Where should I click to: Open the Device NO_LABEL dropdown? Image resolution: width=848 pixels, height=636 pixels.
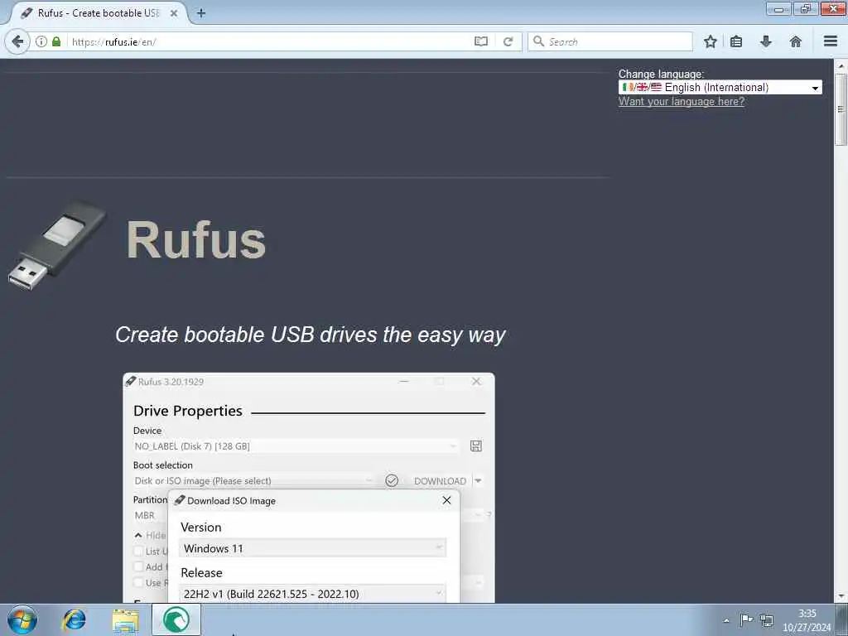296,446
